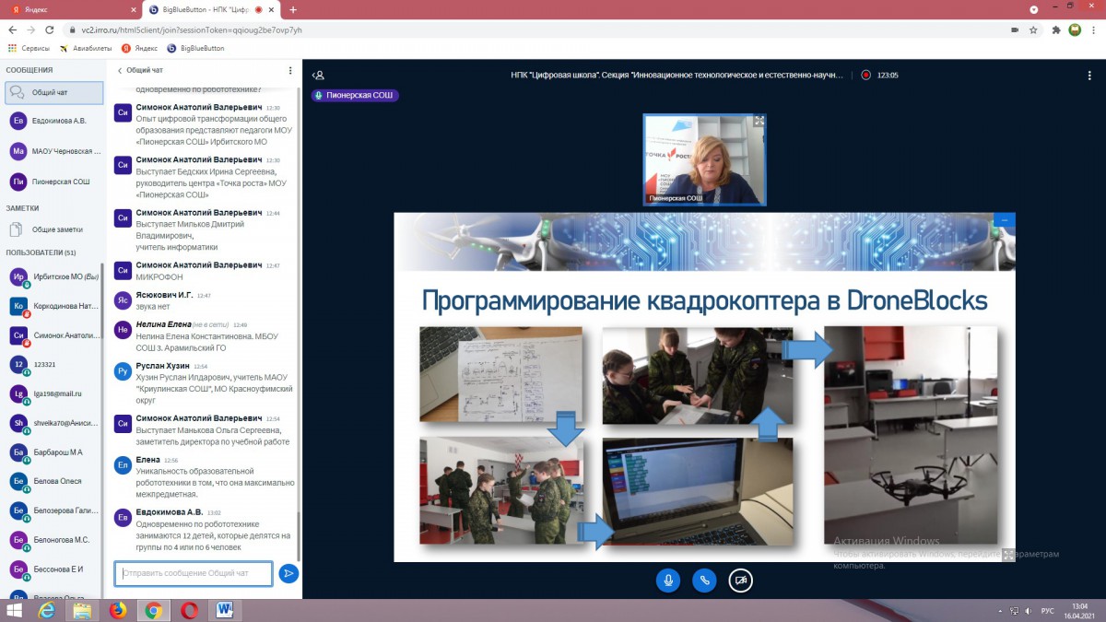Open the browser extensions puzzle icon
Screen dimensions: 1106x622
[x=1054, y=29]
